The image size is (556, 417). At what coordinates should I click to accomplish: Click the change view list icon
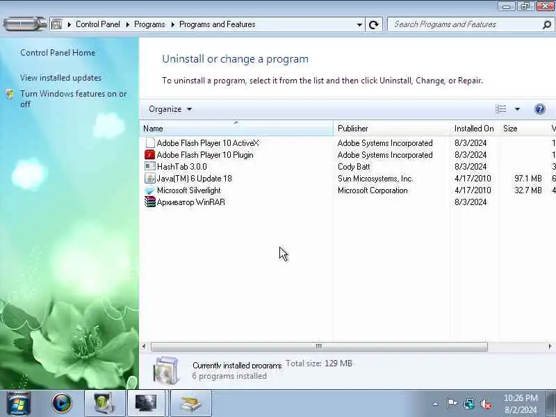tap(500, 109)
